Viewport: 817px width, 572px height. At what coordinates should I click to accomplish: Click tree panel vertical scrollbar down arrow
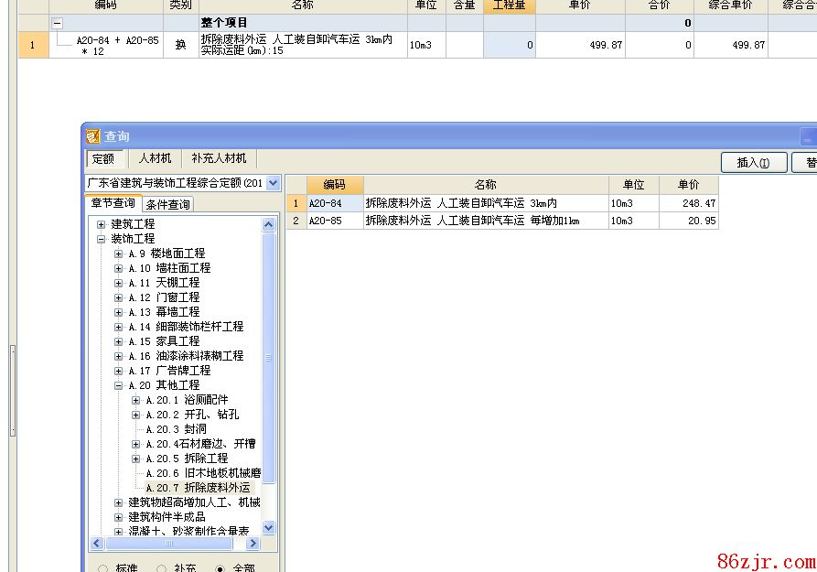click(x=268, y=527)
